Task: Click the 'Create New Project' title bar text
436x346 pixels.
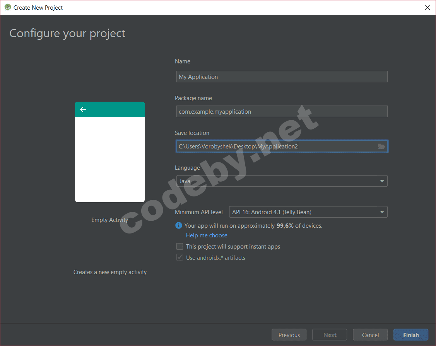Action: pyautogui.click(x=38, y=8)
